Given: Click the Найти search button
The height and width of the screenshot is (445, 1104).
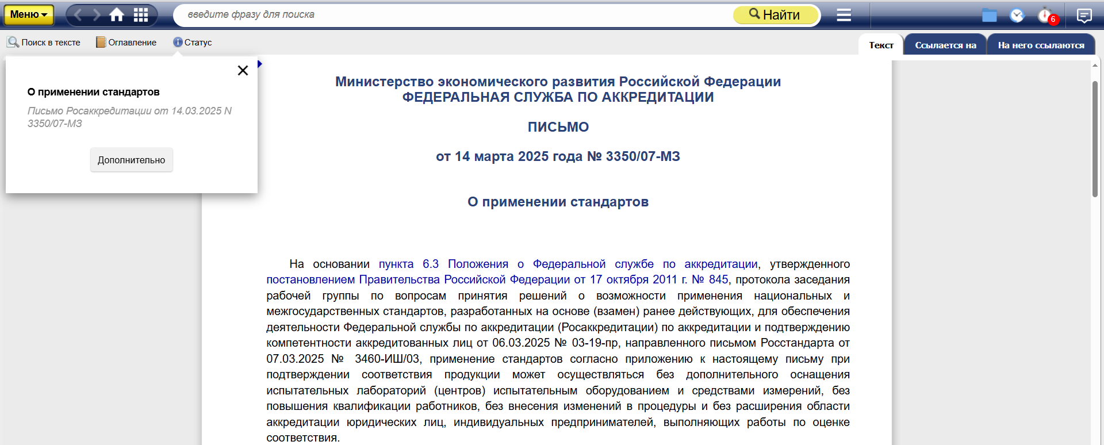Looking at the screenshot, I should pos(776,15).
